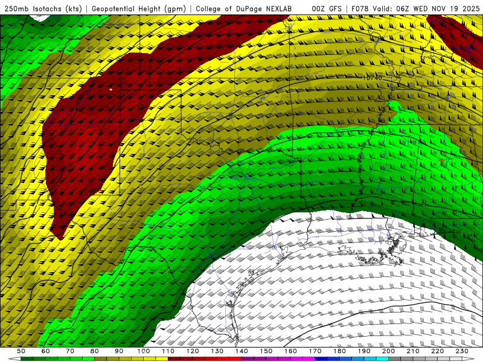The height and width of the screenshot is (362, 483).
Task: Click the 'College of DuPage NEXLAB' credit text
Action: pyautogui.click(x=244, y=8)
